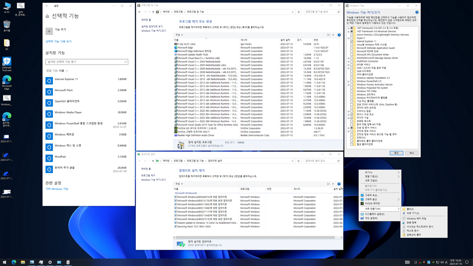Open 구성 dropdown in 프로그램 및 기능 window
473x266 pixels.
(179, 35)
